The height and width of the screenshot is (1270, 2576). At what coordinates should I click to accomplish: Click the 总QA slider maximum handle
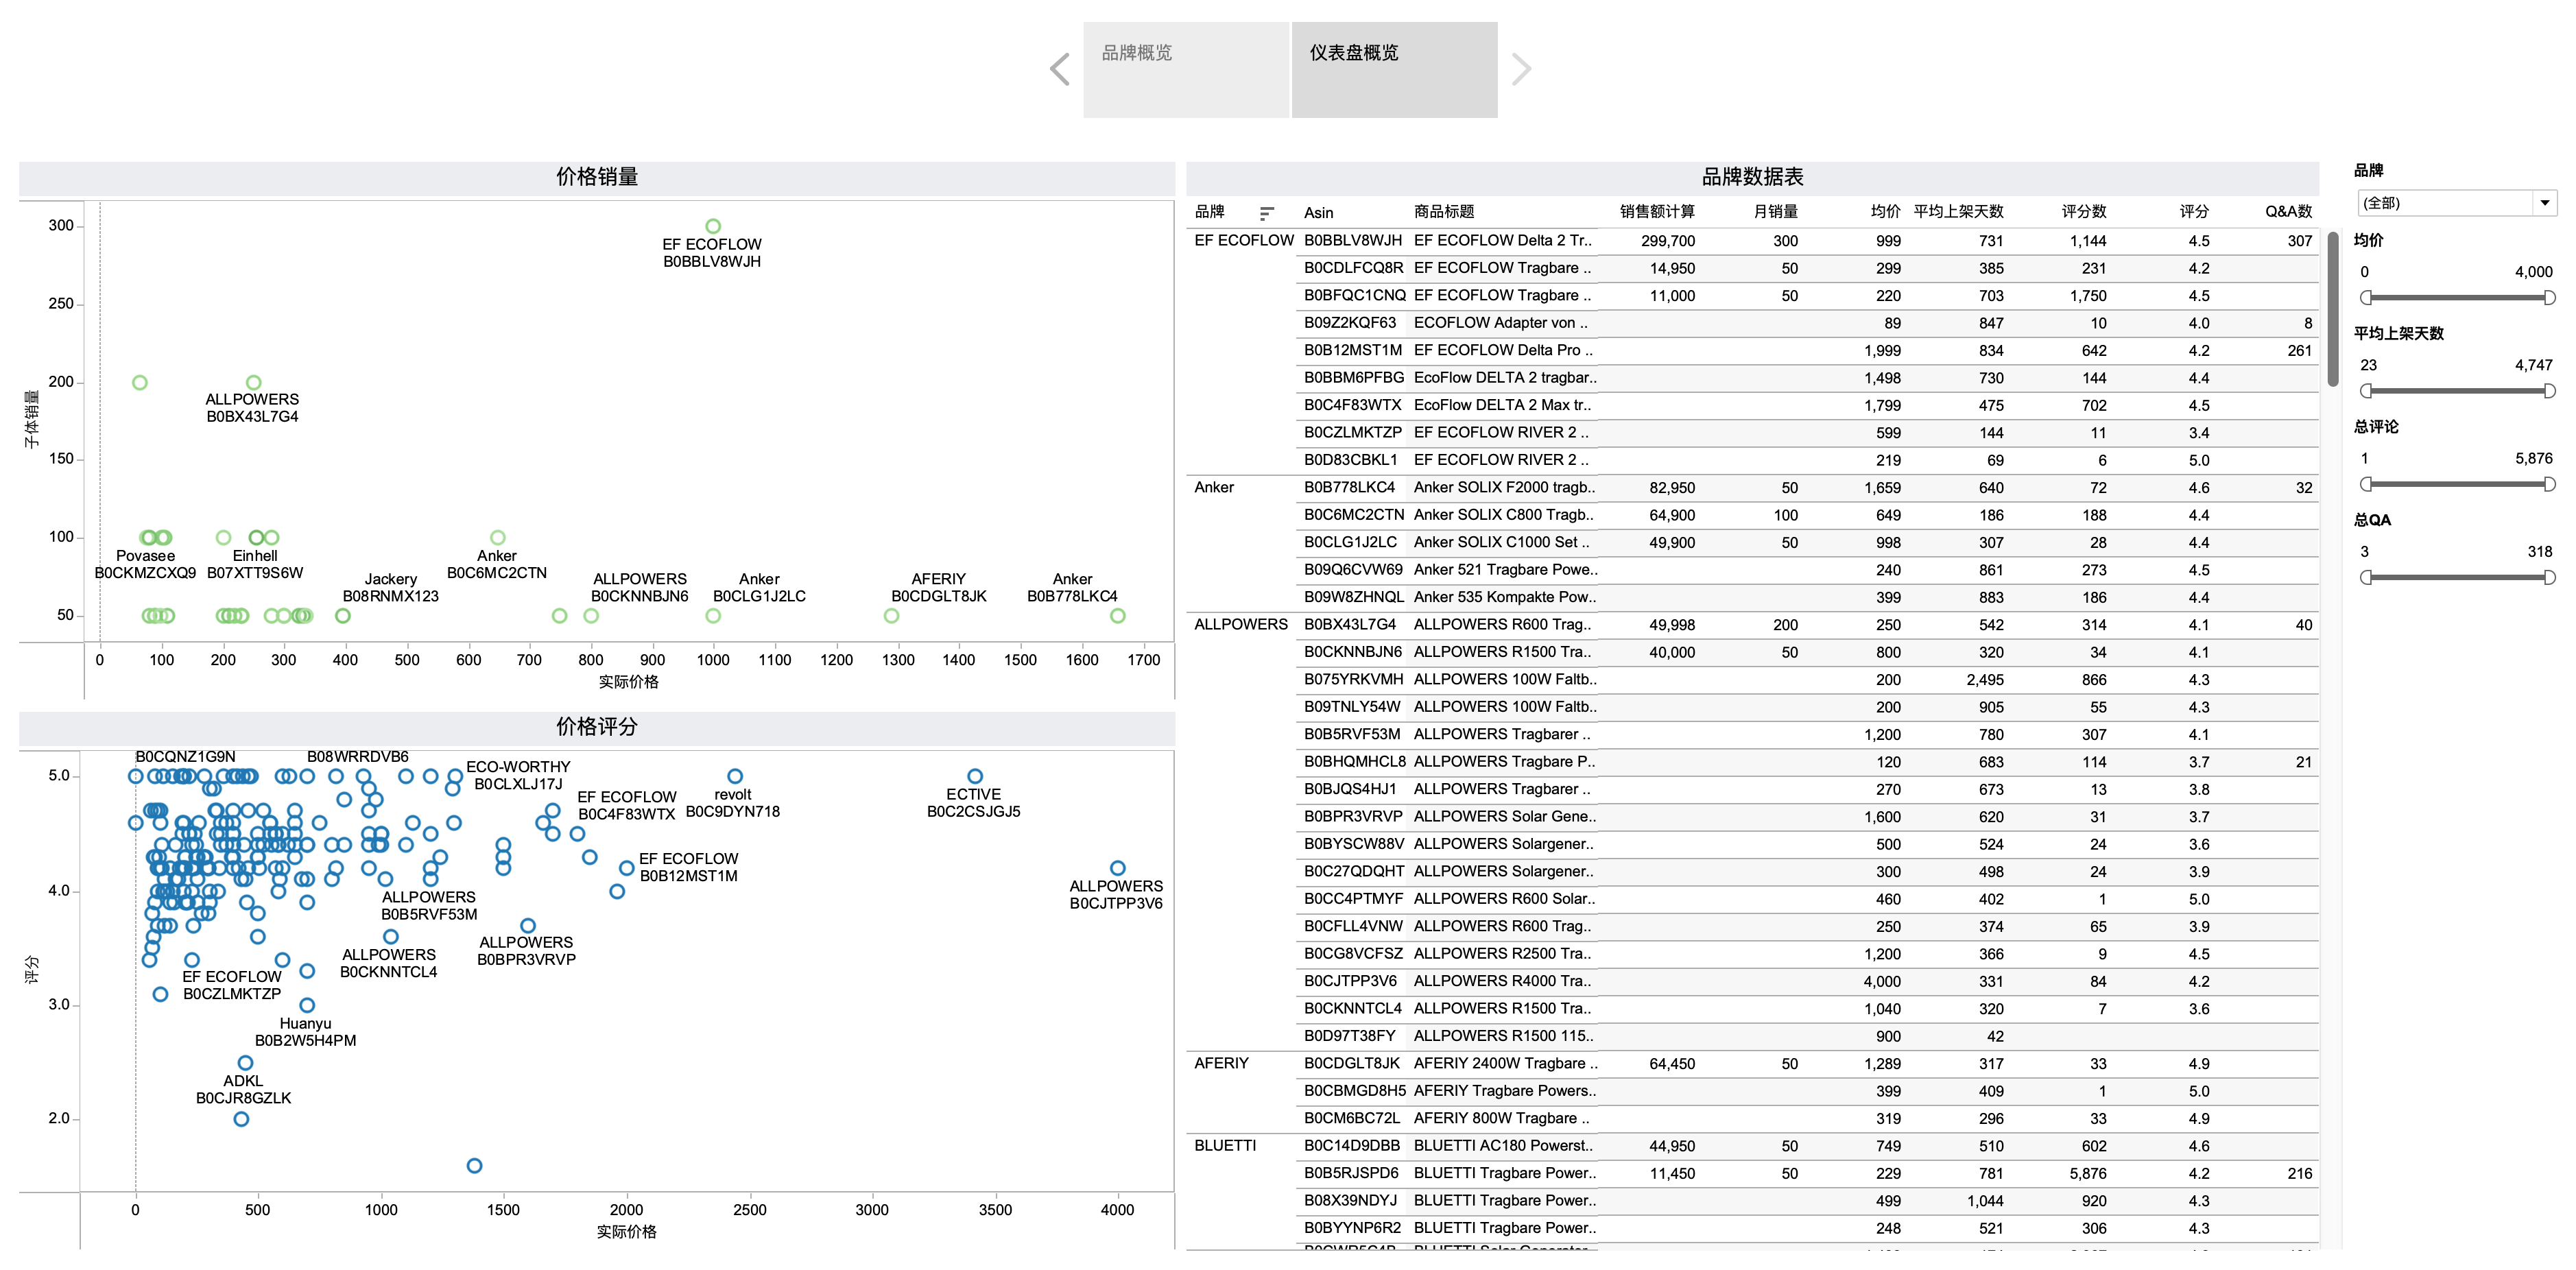[2549, 577]
